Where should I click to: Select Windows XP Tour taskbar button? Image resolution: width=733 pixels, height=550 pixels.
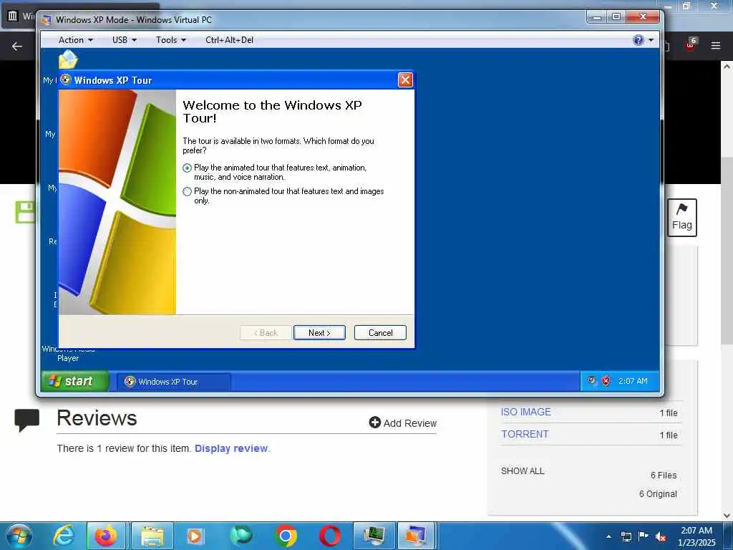[x=173, y=382]
